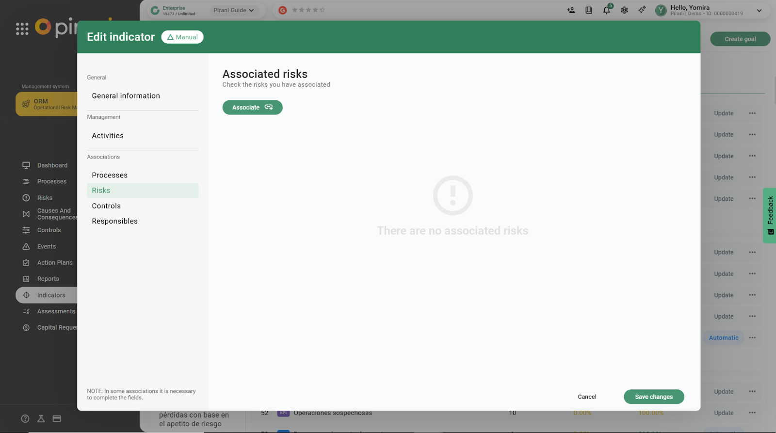This screenshot has width=776, height=433.
Task: Expand the Pirani Guide dropdown
Action: point(234,10)
